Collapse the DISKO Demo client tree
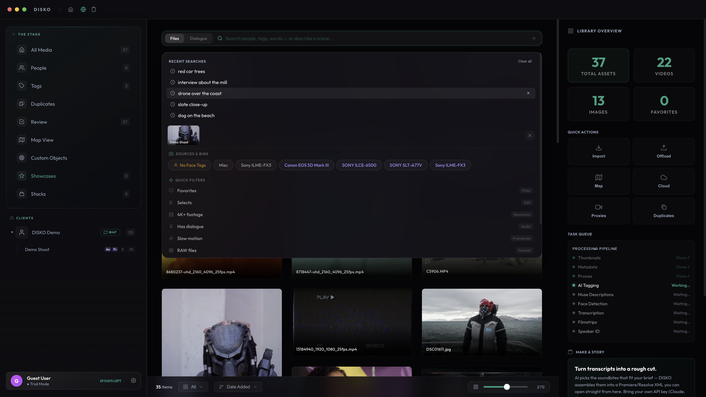This screenshot has width=706, height=397. [x=12, y=232]
